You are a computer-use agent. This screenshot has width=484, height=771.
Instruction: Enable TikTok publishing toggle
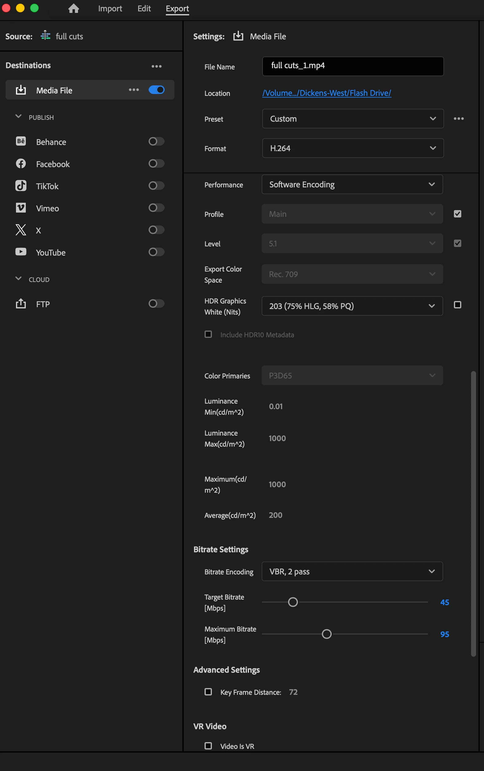tap(157, 186)
